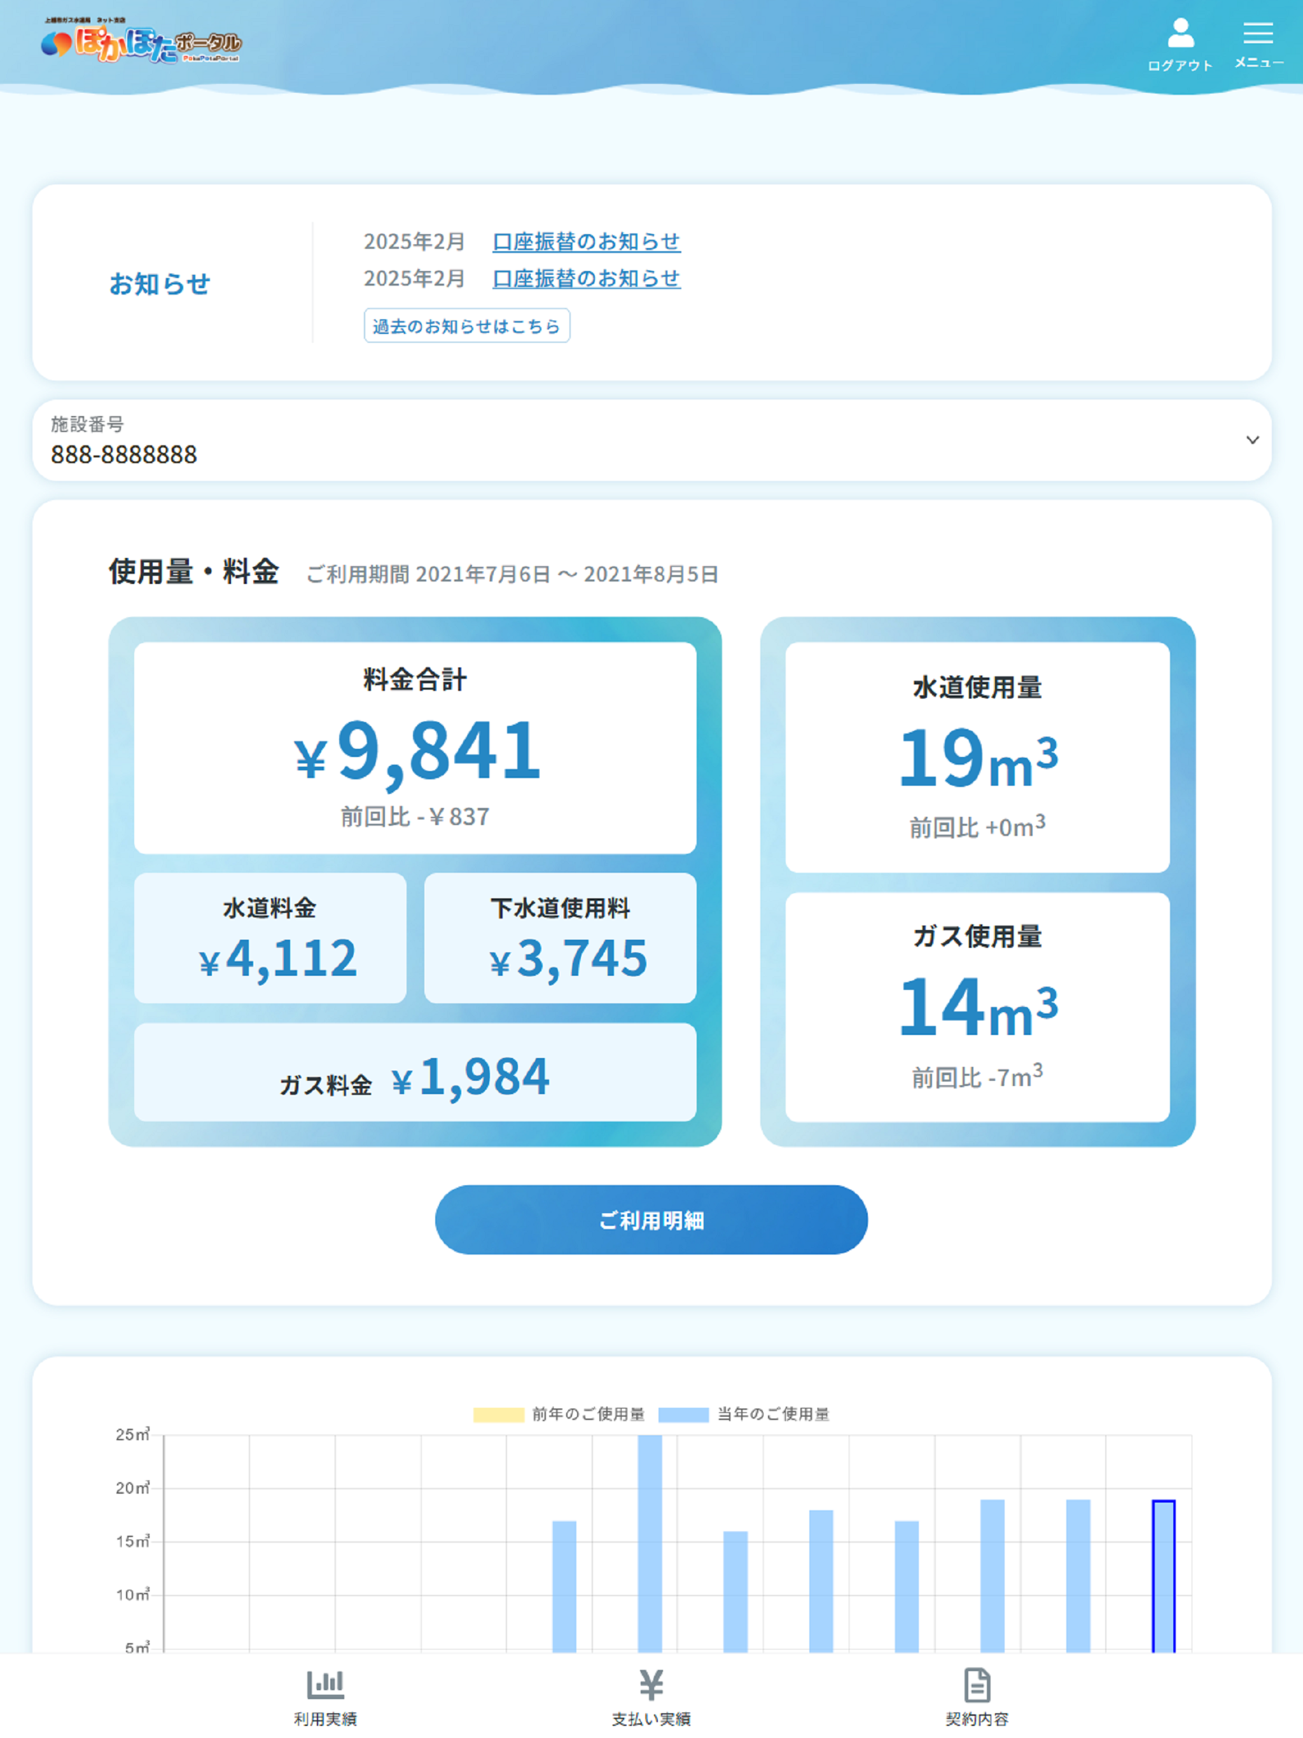Expand the 施設番号 dropdown chevron
This screenshot has width=1303, height=1738.
pos(1253,440)
